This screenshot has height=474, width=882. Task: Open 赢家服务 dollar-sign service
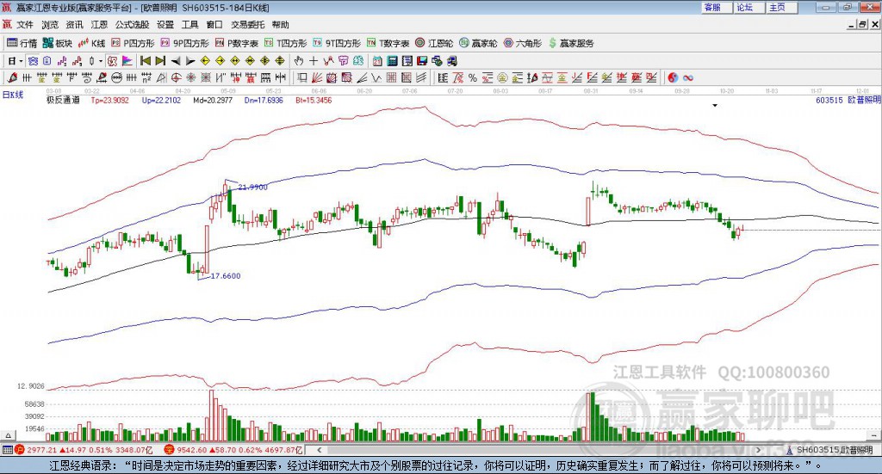coord(571,43)
